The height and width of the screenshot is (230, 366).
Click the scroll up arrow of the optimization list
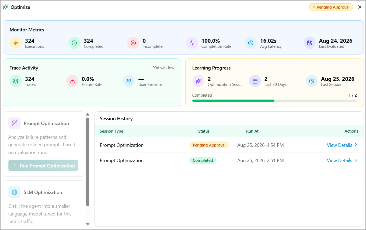88,114
